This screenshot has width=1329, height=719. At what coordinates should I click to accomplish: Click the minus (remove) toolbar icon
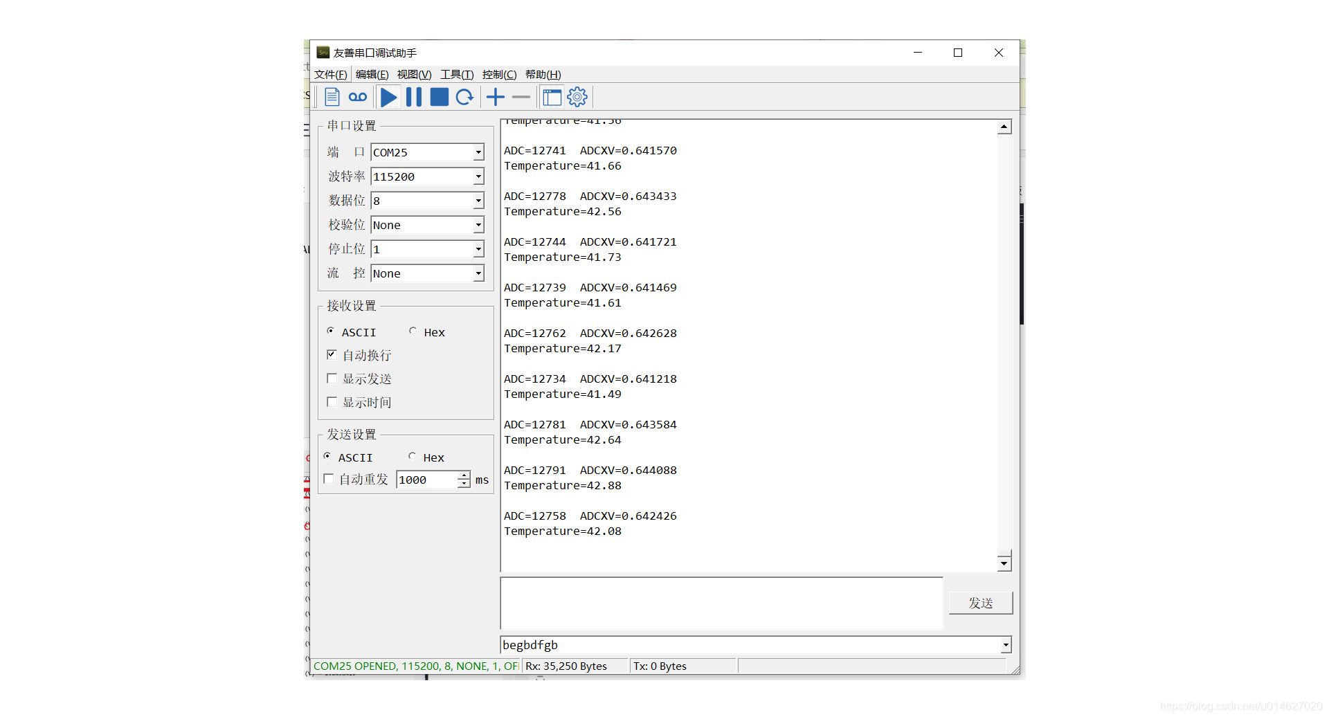(x=521, y=97)
